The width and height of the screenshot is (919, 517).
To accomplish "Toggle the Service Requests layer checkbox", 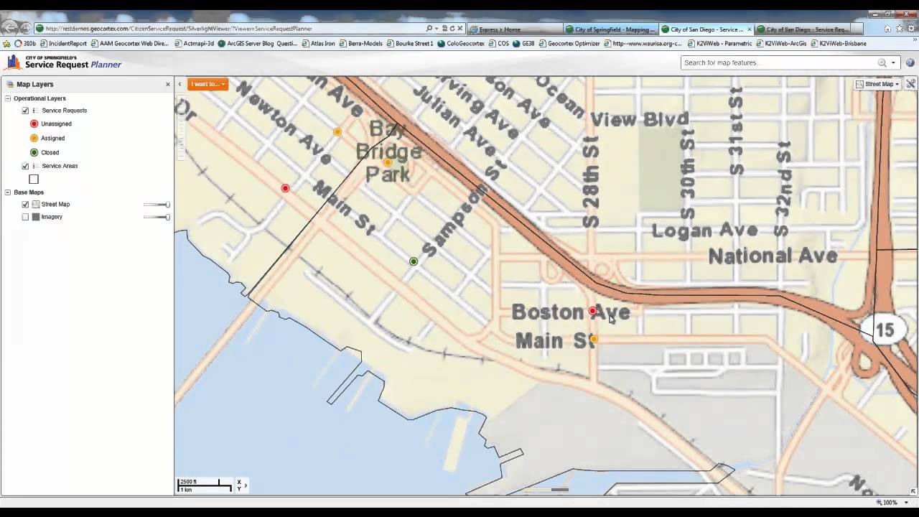I will (25, 111).
